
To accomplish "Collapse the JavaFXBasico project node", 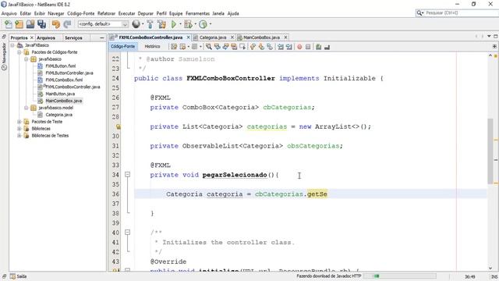I will pyautogui.click(x=12, y=45).
